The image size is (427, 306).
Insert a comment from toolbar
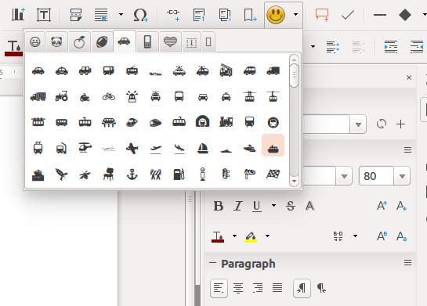322,15
